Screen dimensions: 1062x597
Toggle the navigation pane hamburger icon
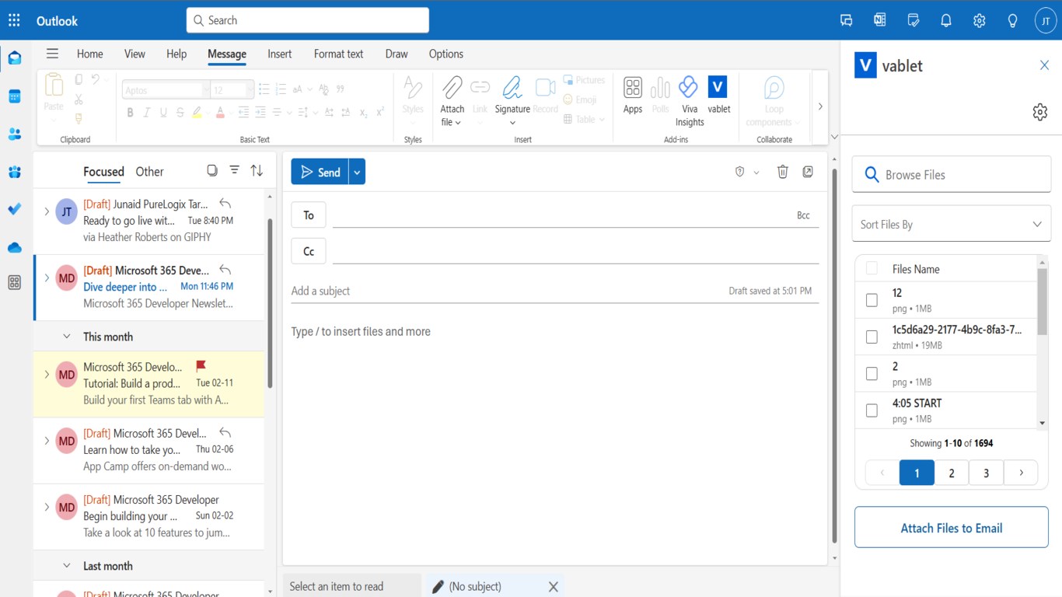pos(52,54)
